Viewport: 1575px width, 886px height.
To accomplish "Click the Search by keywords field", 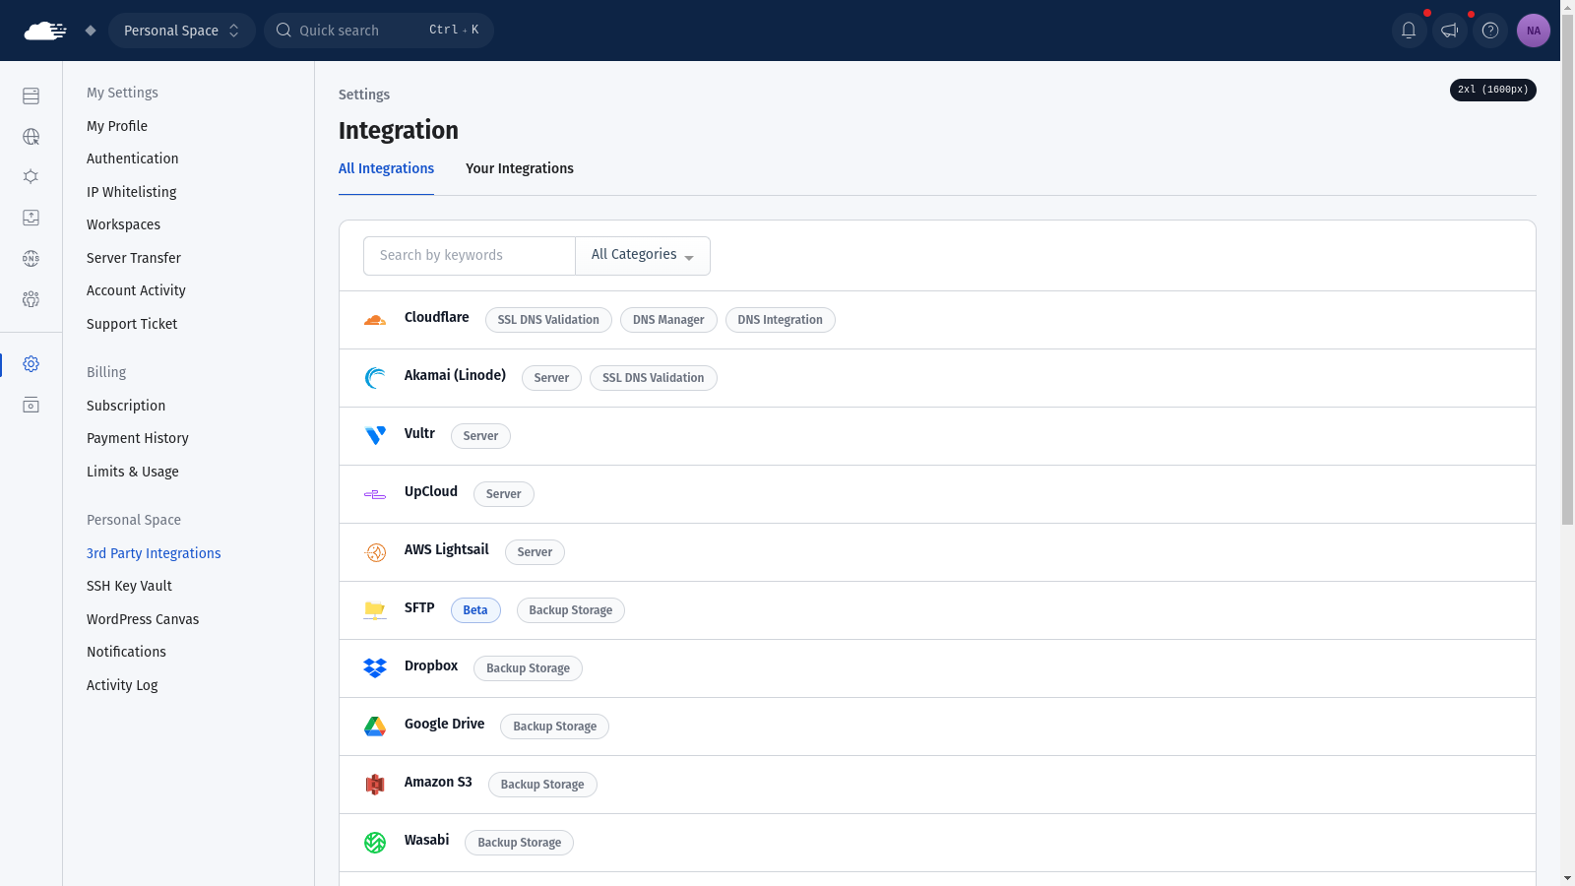I will point(470,255).
